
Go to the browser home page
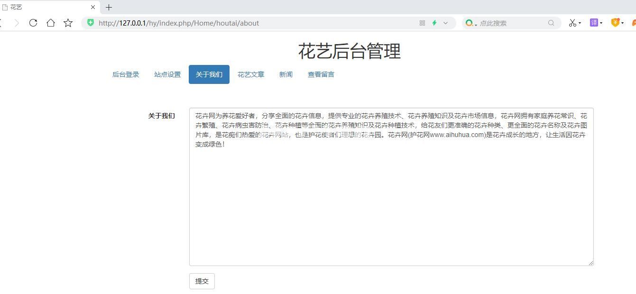click(x=51, y=23)
